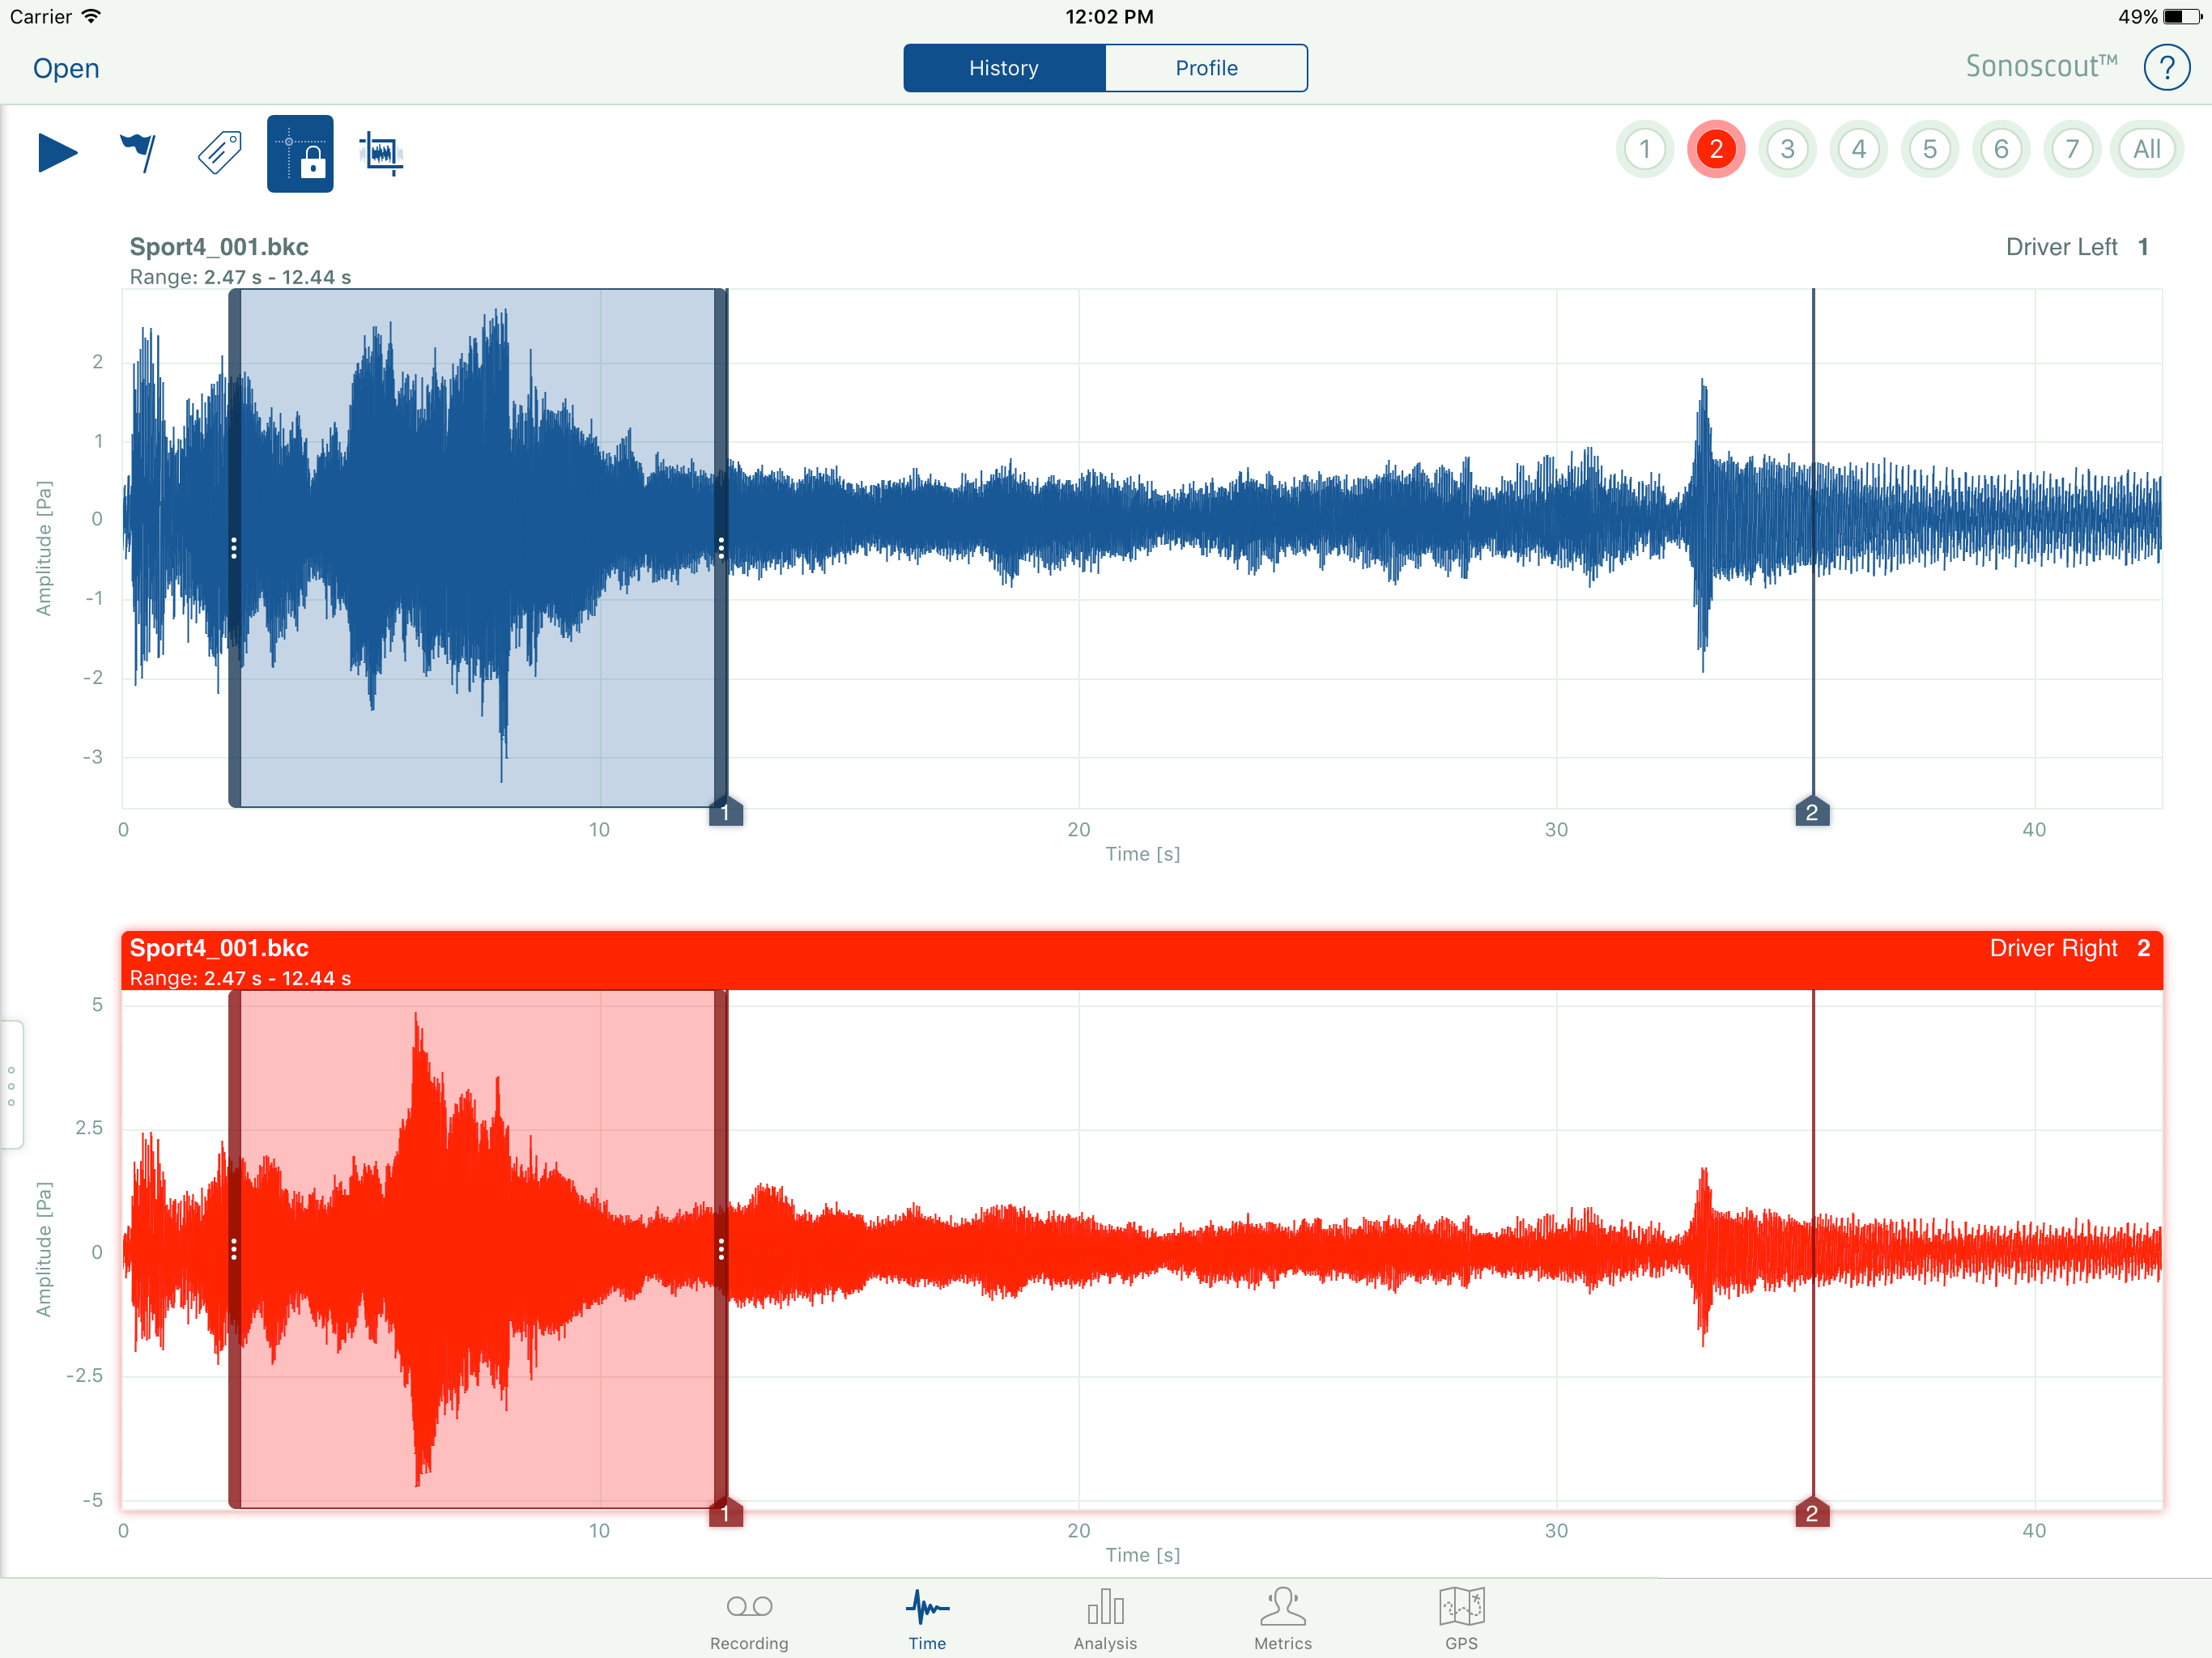The height and width of the screenshot is (1658, 2212).
Task: Select the Time tab icon
Action: point(927,1619)
